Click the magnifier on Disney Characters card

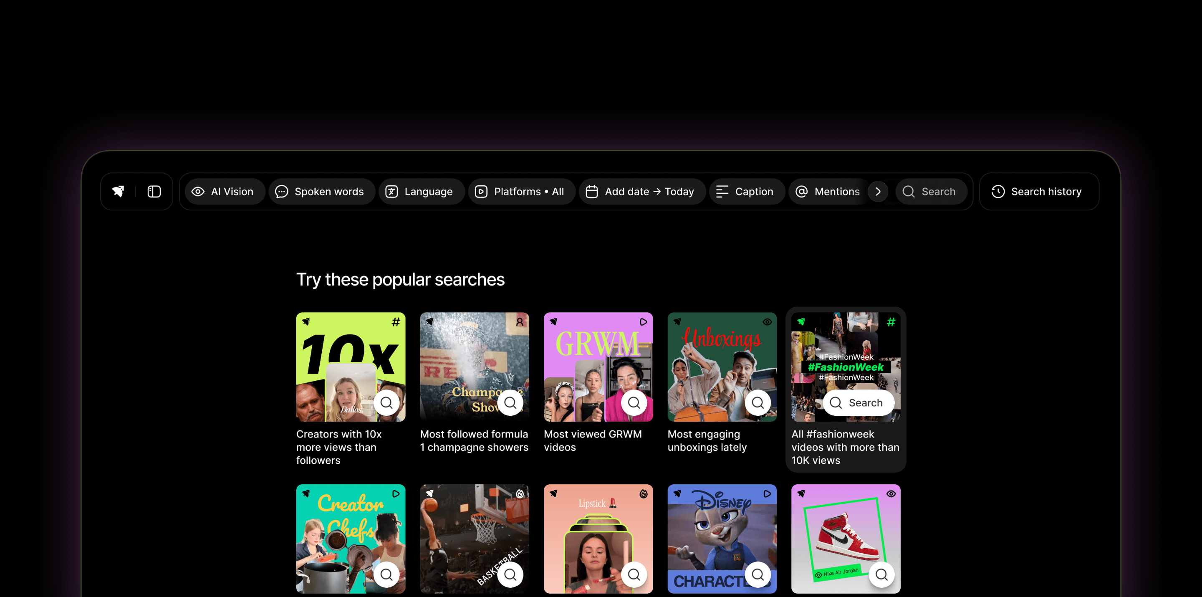coord(758,574)
